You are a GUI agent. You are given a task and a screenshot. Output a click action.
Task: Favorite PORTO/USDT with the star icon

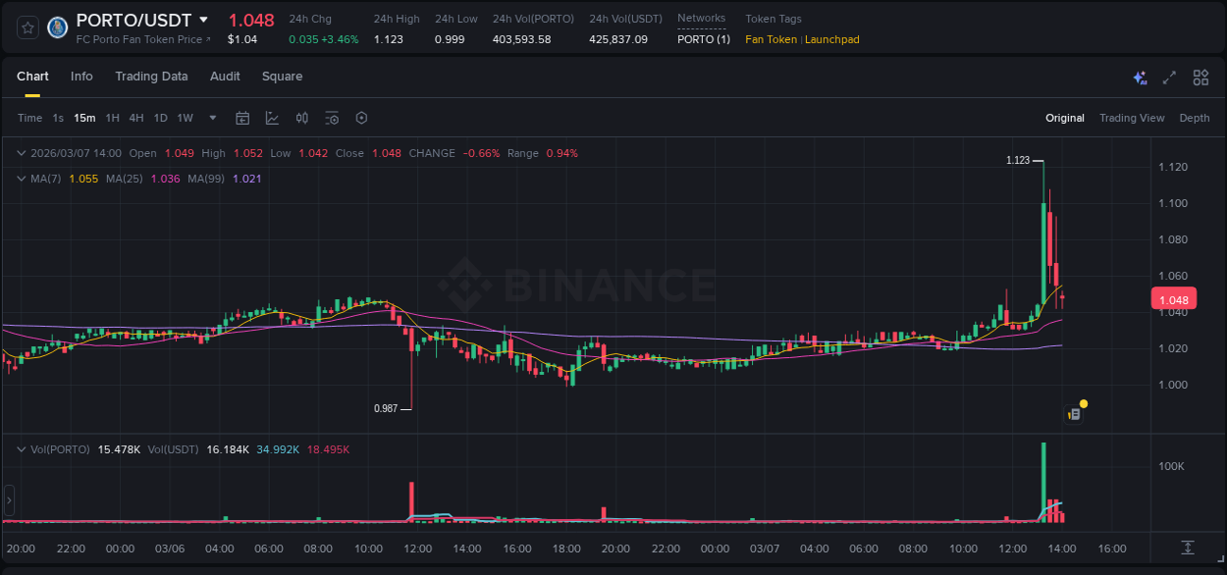[27, 27]
